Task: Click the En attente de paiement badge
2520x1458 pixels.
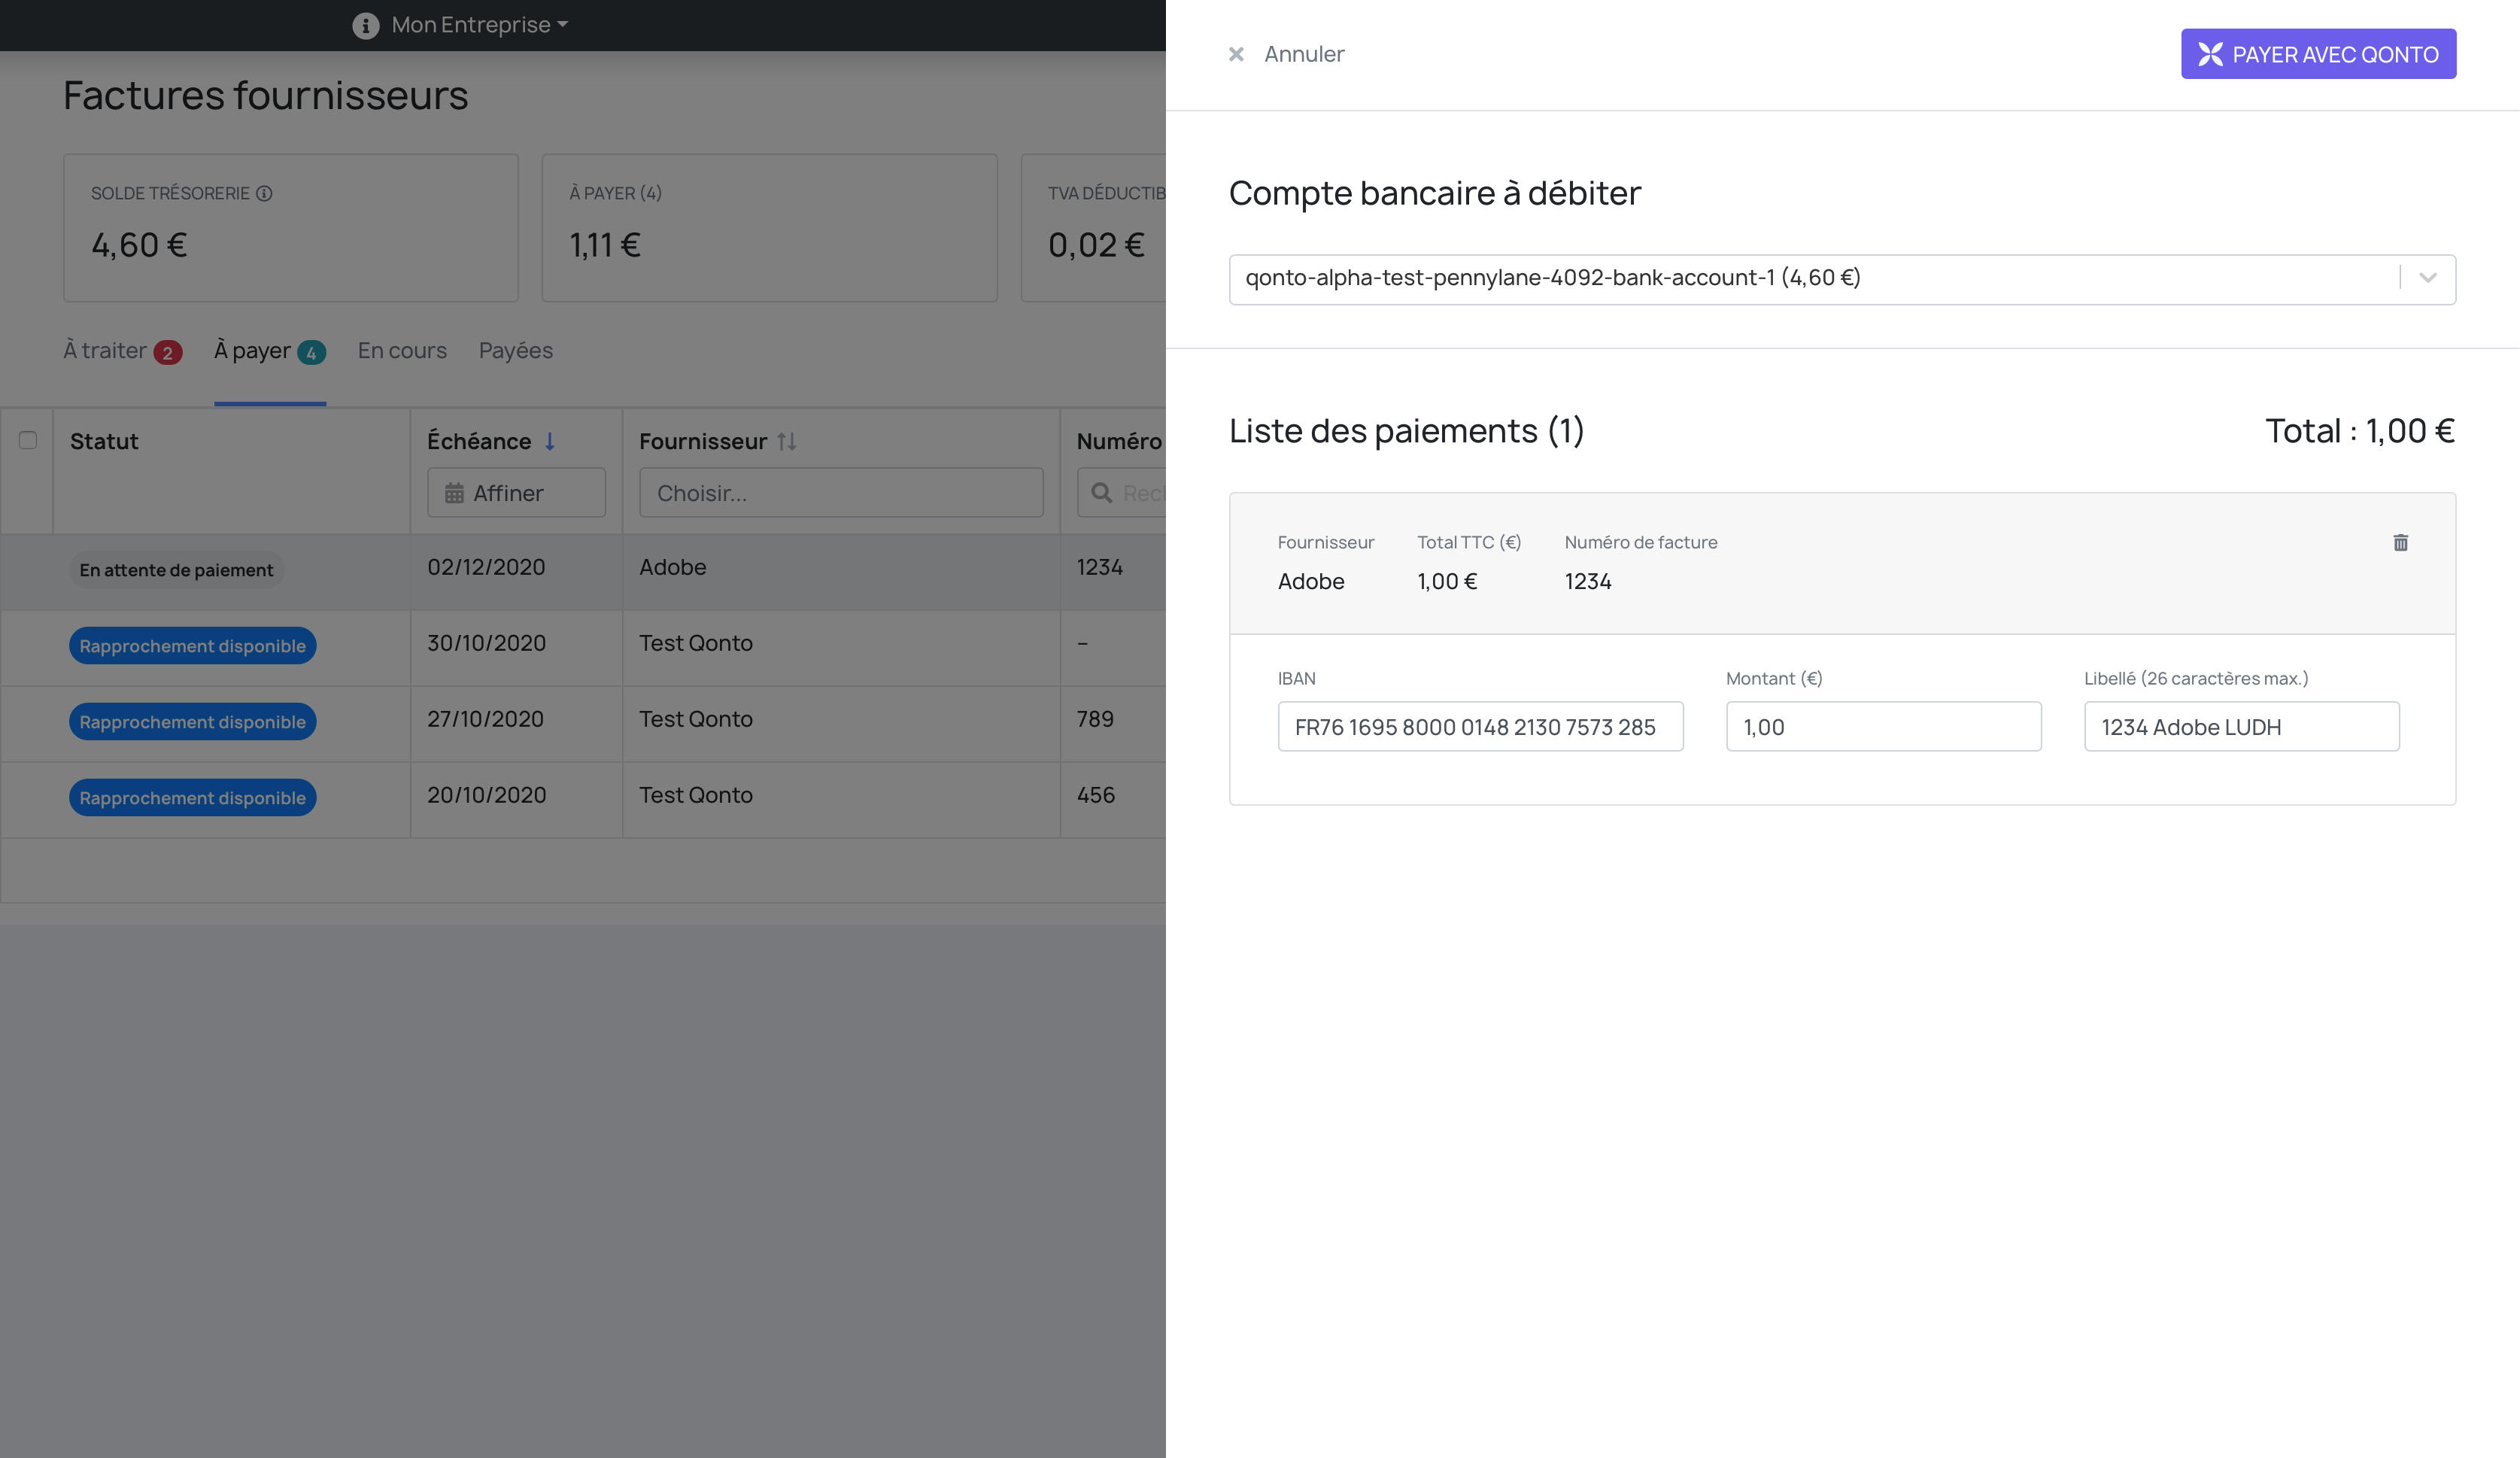Action: click(x=176, y=570)
